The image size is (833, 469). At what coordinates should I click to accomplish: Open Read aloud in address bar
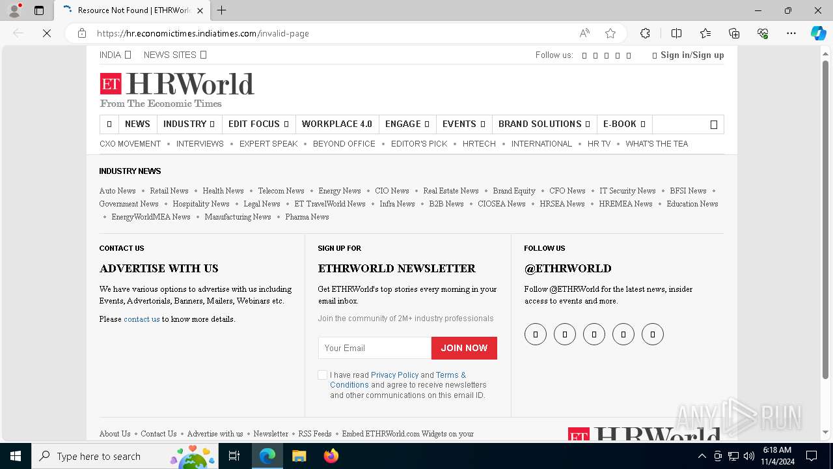[x=584, y=33]
